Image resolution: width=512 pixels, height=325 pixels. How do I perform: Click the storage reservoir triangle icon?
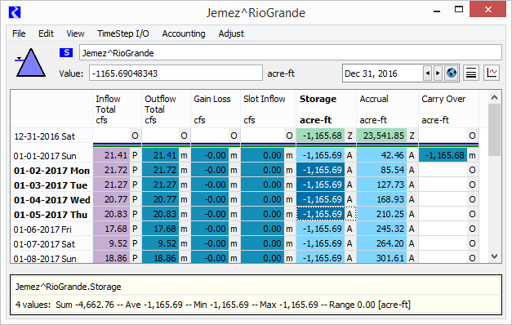(30, 63)
